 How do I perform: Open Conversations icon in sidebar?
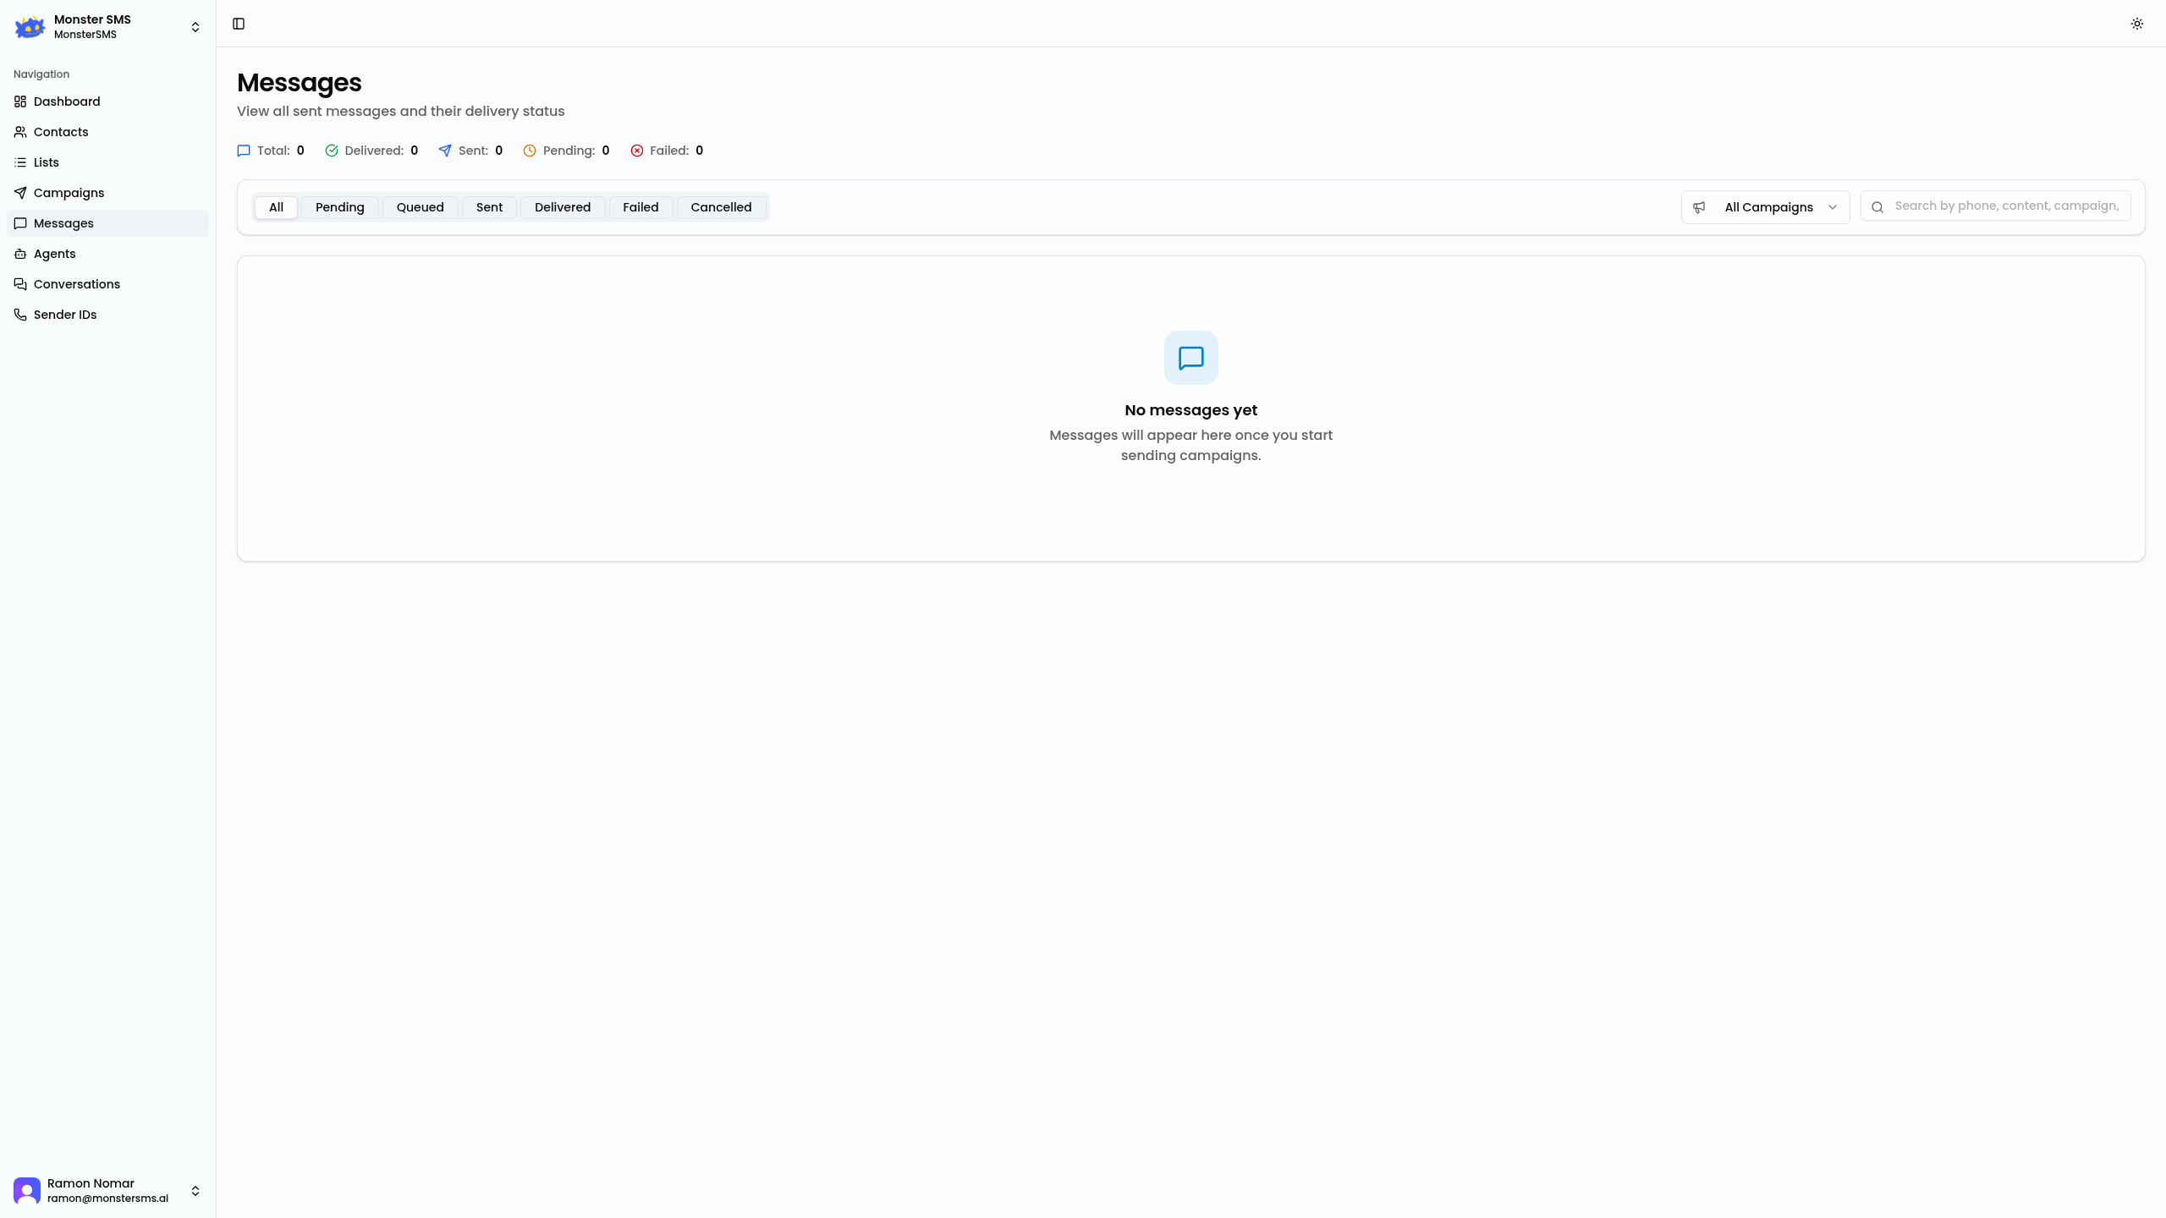tap(20, 284)
